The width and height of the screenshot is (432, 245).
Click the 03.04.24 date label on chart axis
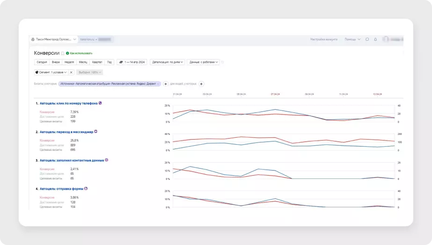coord(207,94)
